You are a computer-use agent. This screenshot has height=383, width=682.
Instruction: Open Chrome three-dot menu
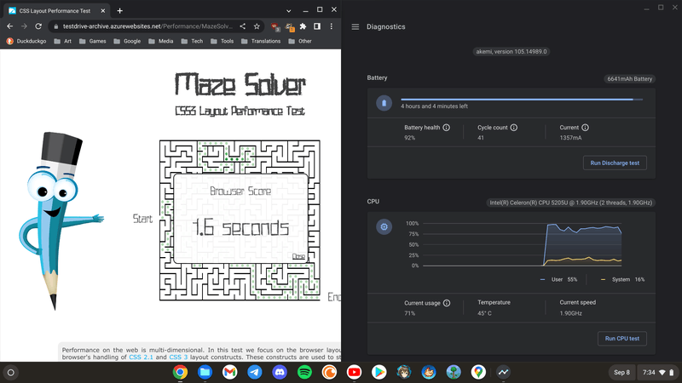pyautogui.click(x=332, y=26)
